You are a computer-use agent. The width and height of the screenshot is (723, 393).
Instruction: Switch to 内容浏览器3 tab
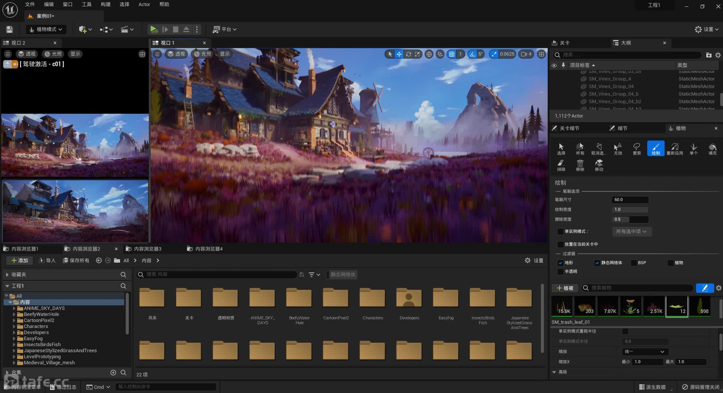[x=147, y=249]
